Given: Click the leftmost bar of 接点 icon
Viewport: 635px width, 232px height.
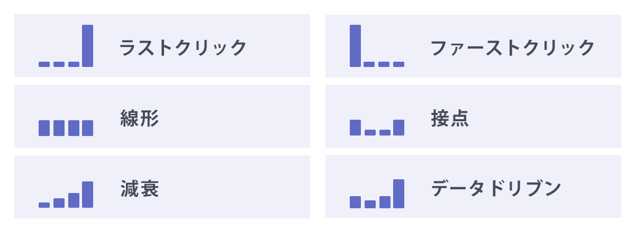Looking at the screenshot, I should pyautogui.click(x=355, y=128).
